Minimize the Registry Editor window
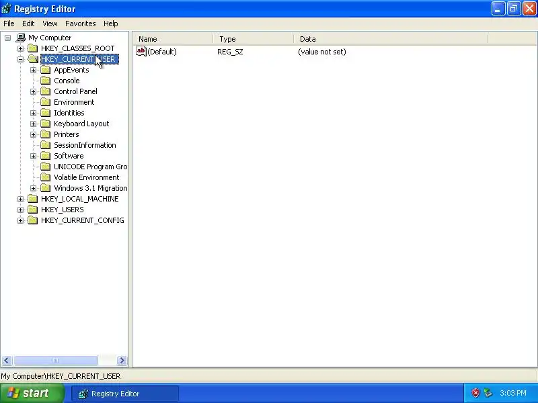This screenshot has height=403, width=538. [498, 9]
